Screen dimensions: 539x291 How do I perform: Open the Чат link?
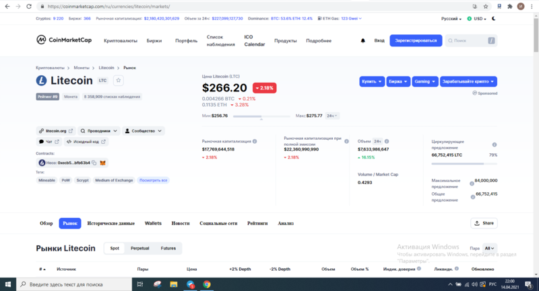click(49, 142)
